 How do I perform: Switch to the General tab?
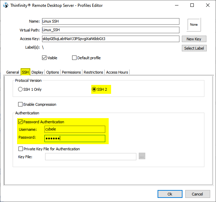click(x=13, y=72)
